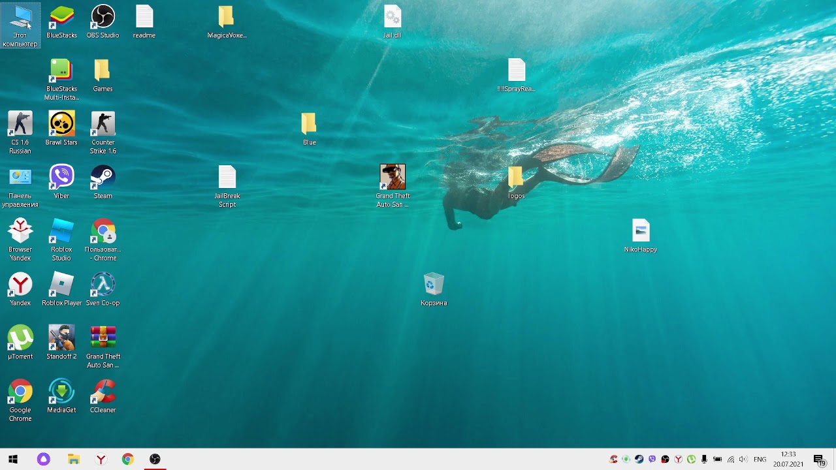Open Yandex Browser from the taskbar

(101, 460)
